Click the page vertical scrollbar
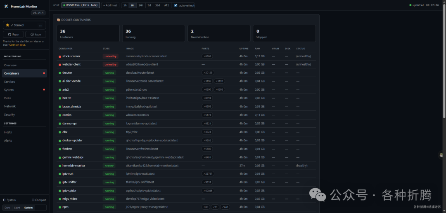Screen dimensions: 446x213 444,62
